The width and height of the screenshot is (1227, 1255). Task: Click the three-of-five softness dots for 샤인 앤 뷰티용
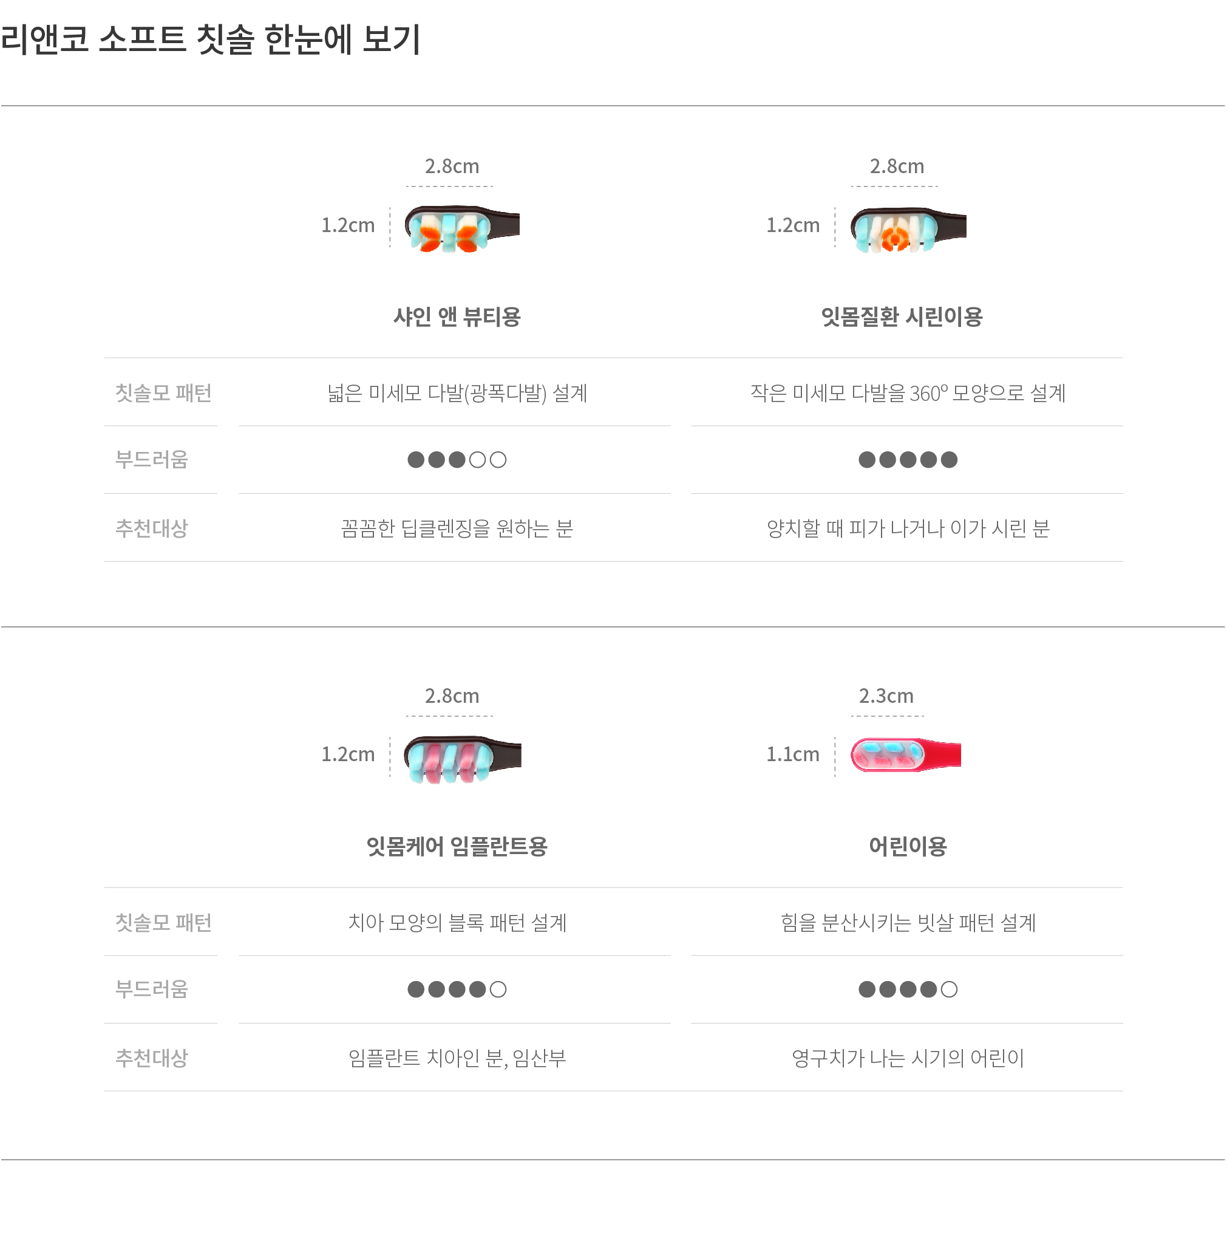point(457,460)
